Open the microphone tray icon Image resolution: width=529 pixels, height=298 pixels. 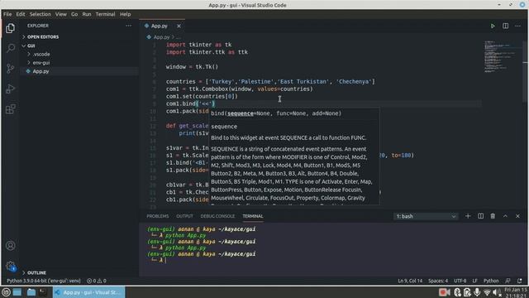coord(477,292)
